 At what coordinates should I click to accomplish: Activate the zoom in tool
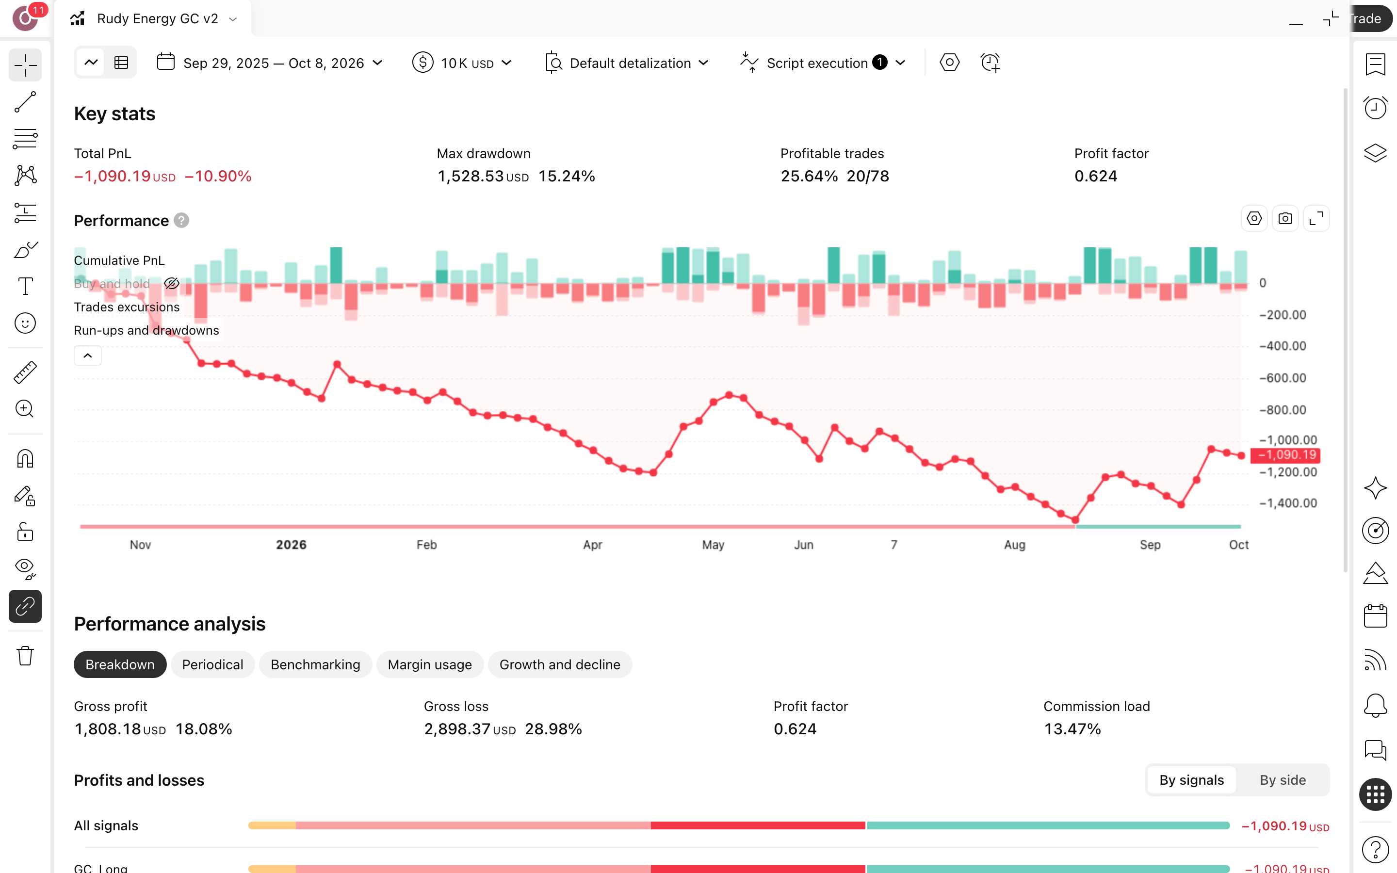tap(25, 409)
